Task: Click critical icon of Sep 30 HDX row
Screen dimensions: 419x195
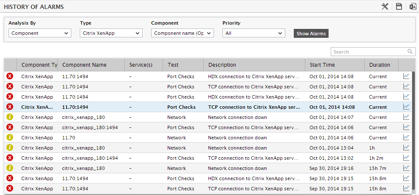Action: tap(10, 178)
